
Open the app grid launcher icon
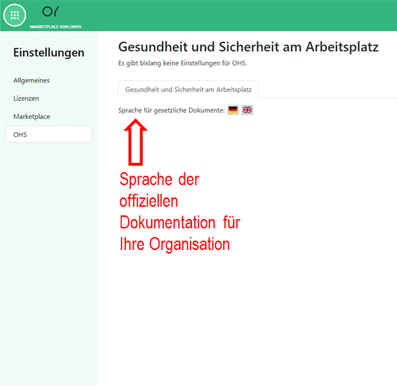coord(14,15)
